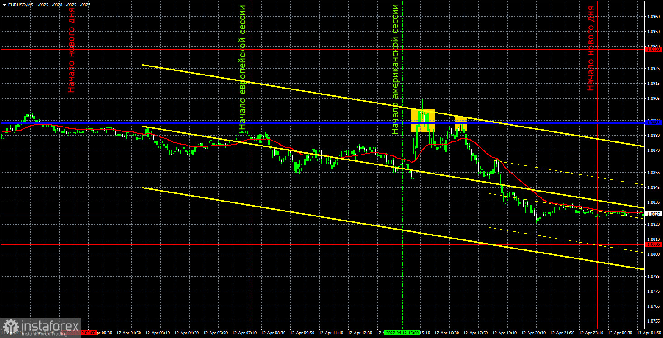Click the 12 Apr 03:10 time axis label
663x338 pixels.
coord(157,333)
